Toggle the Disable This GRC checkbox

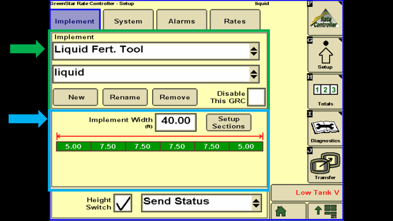coord(256,97)
